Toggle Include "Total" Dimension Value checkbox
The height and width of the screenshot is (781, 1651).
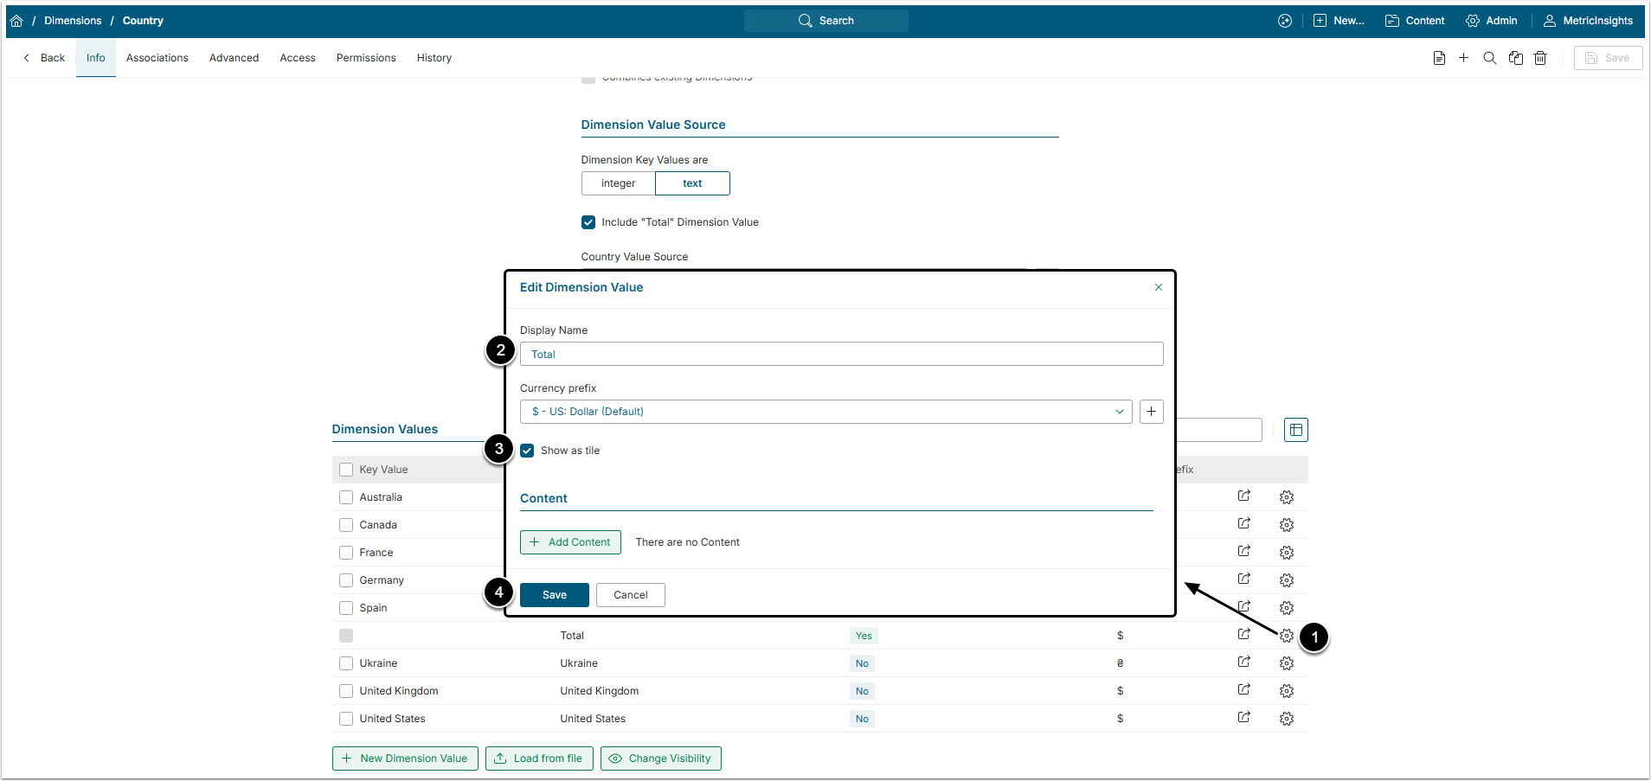(588, 222)
